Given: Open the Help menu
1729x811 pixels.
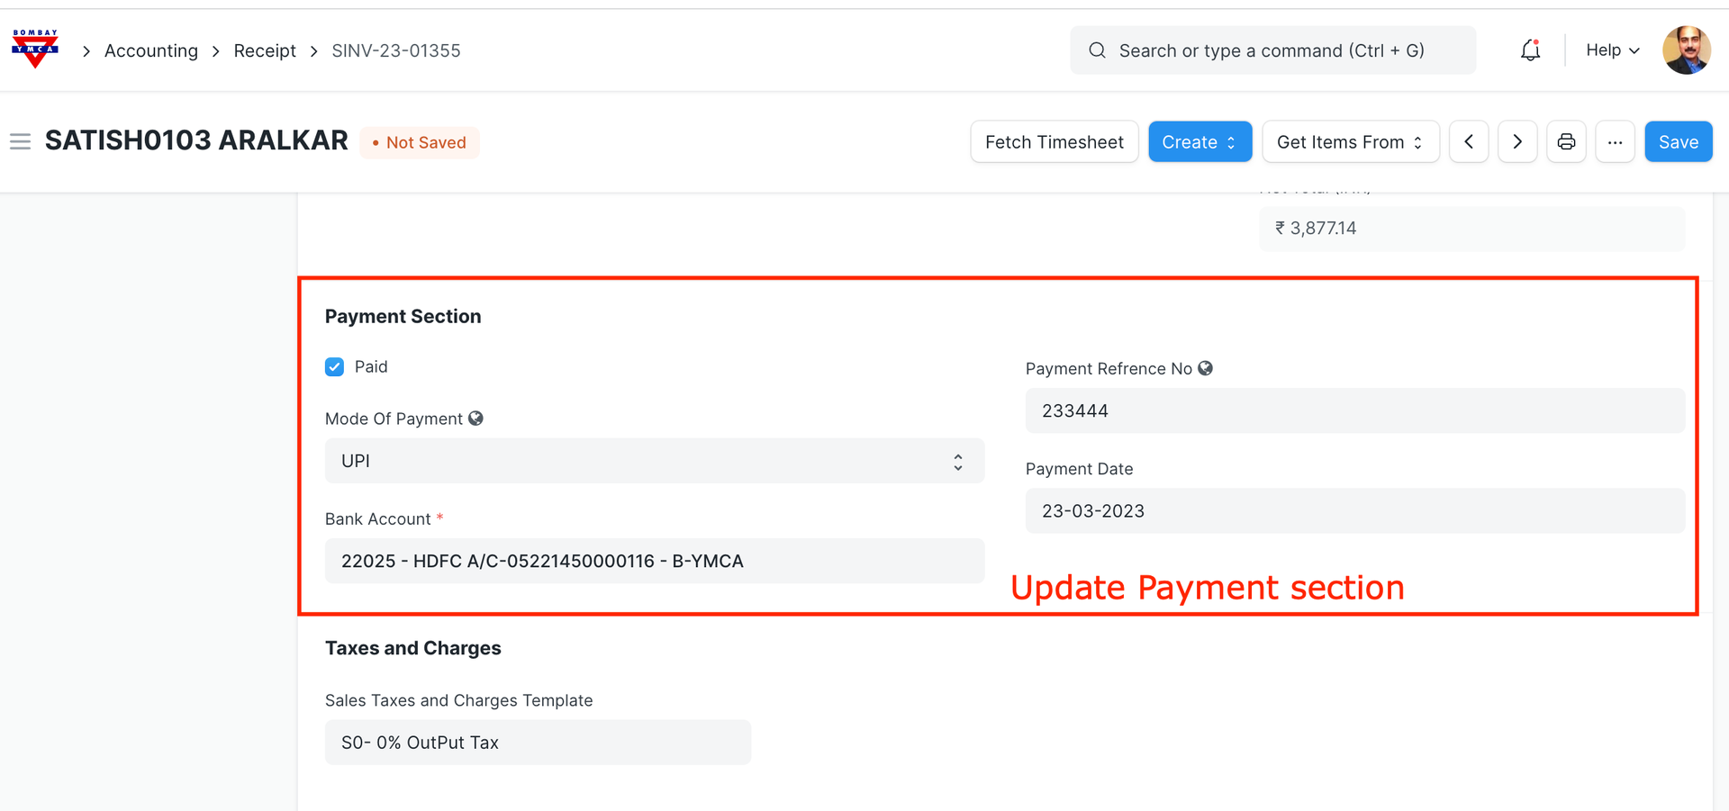Looking at the screenshot, I should click(x=1612, y=50).
